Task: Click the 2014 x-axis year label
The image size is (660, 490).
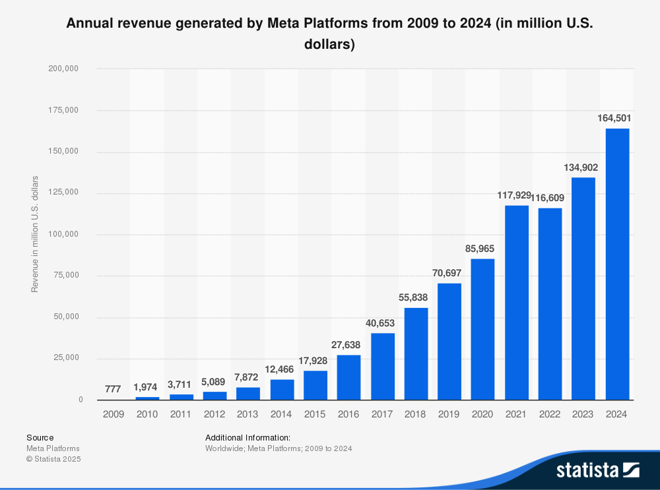Action: (x=282, y=414)
